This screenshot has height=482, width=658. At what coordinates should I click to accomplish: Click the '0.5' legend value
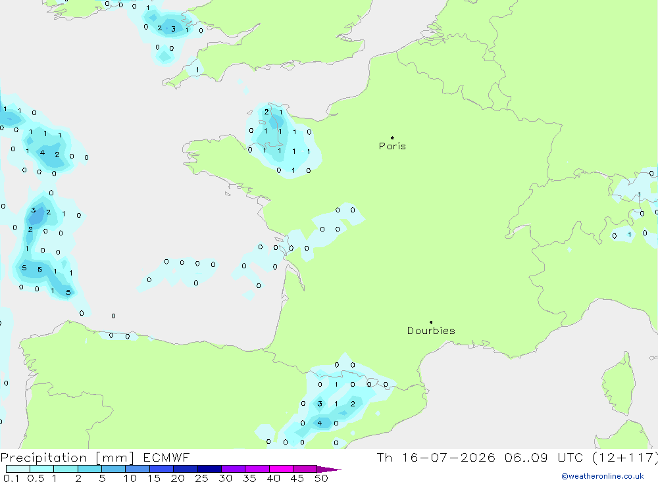pyautogui.click(x=36, y=478)
